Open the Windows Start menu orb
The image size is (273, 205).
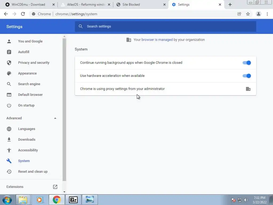point(7,200)
